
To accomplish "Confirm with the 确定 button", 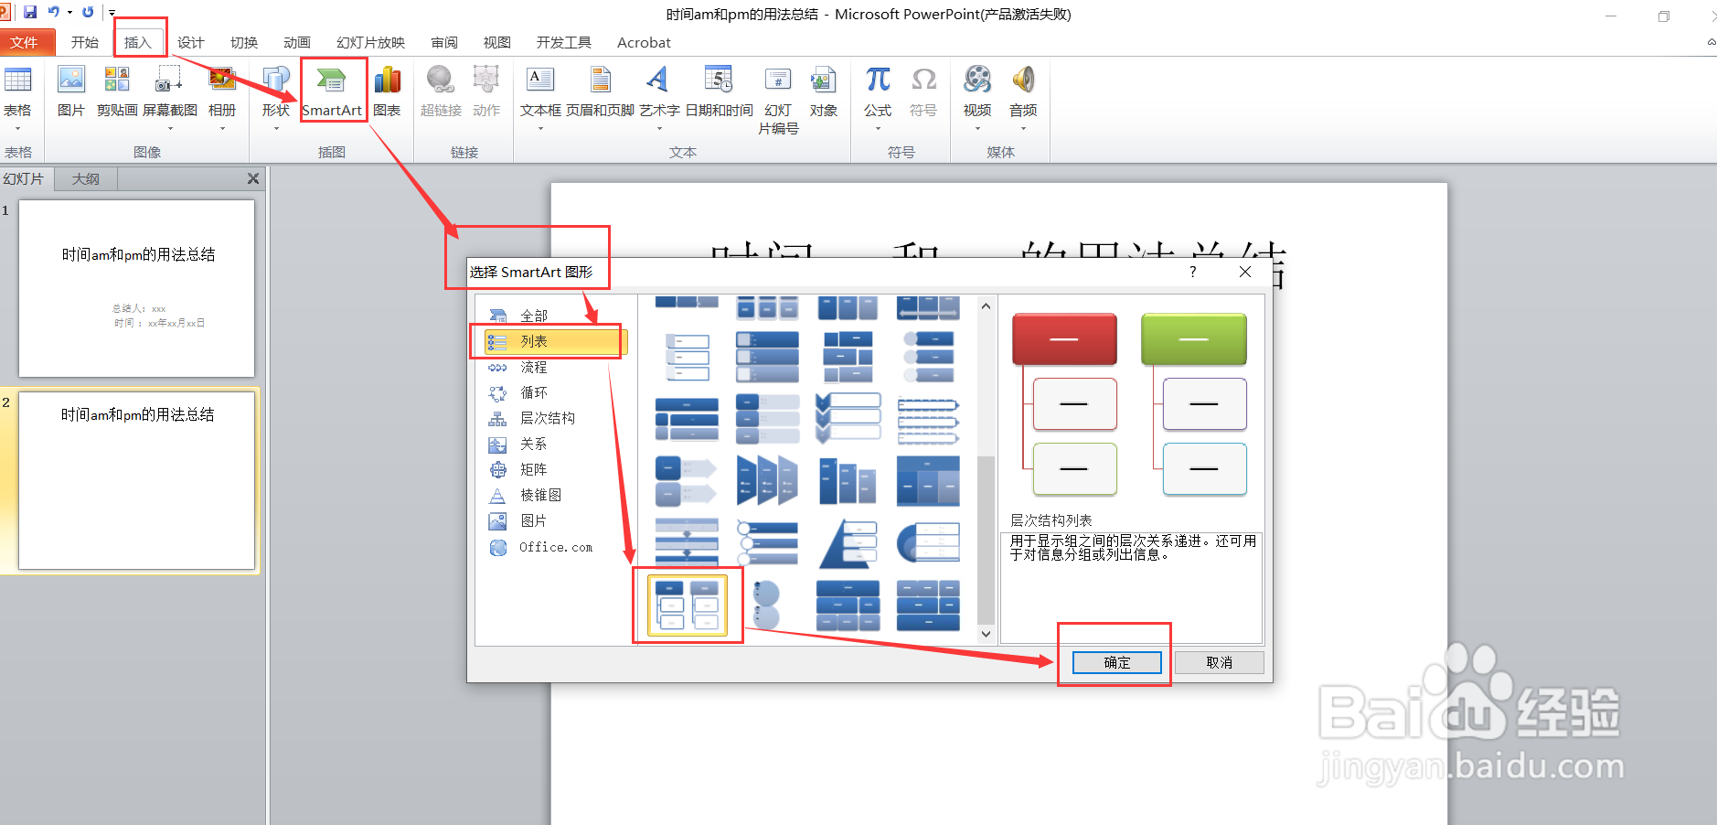I will coord(1117,662).
